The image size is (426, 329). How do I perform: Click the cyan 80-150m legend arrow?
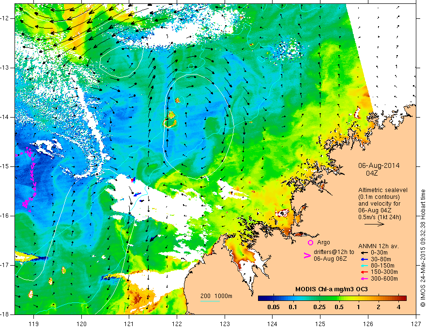pos(364,266)
